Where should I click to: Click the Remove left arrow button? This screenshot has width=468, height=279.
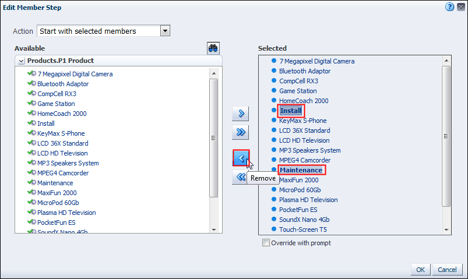coord(240,158)
